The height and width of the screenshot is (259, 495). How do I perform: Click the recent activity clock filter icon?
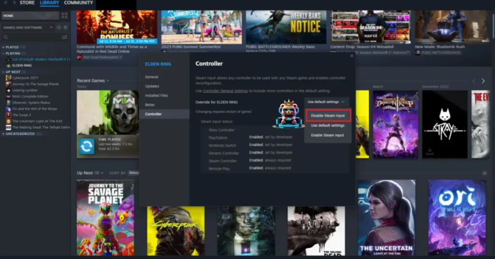pyautogui.click(x=58, y=28)
